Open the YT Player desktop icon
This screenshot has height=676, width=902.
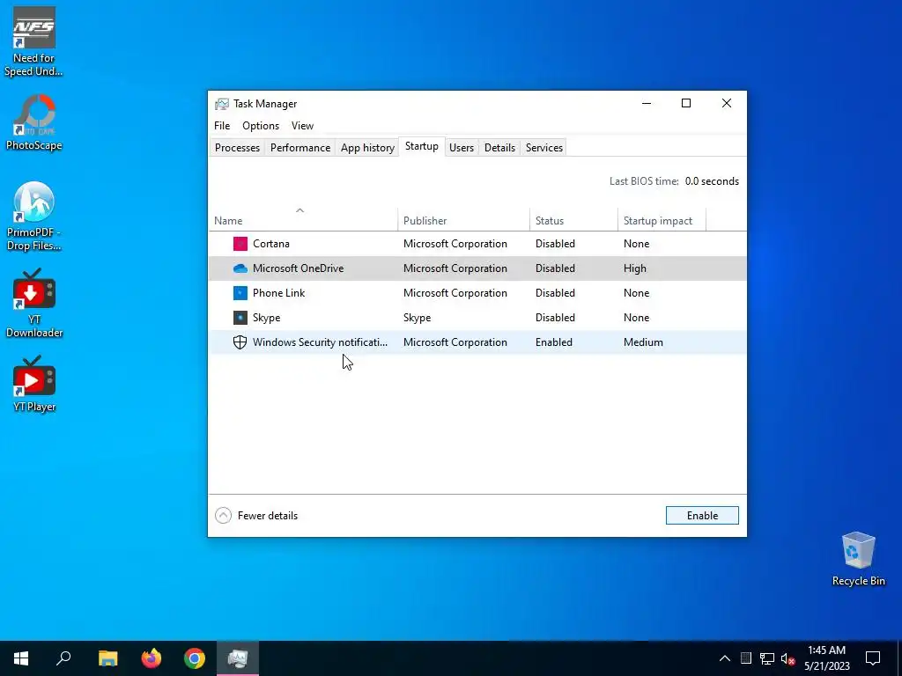[34, 384]
